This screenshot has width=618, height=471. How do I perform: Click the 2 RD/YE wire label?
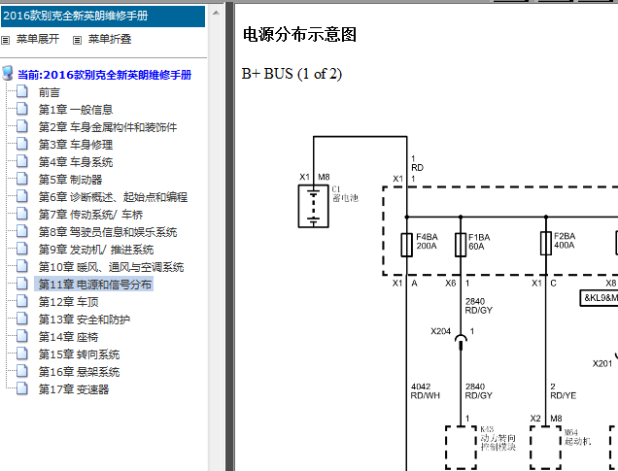[x=564, y=390]
